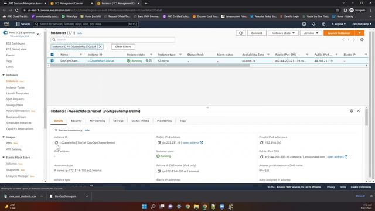Click open address link beside public IPv4
Screen dimensions: 375x211
point(191,142)
